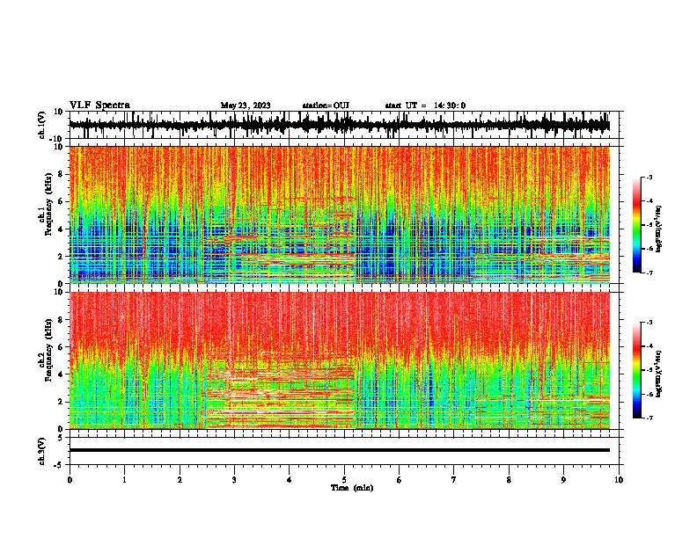Click time axis tick label "5"
This screenshot has width=697, height=538.
point(344,480)
